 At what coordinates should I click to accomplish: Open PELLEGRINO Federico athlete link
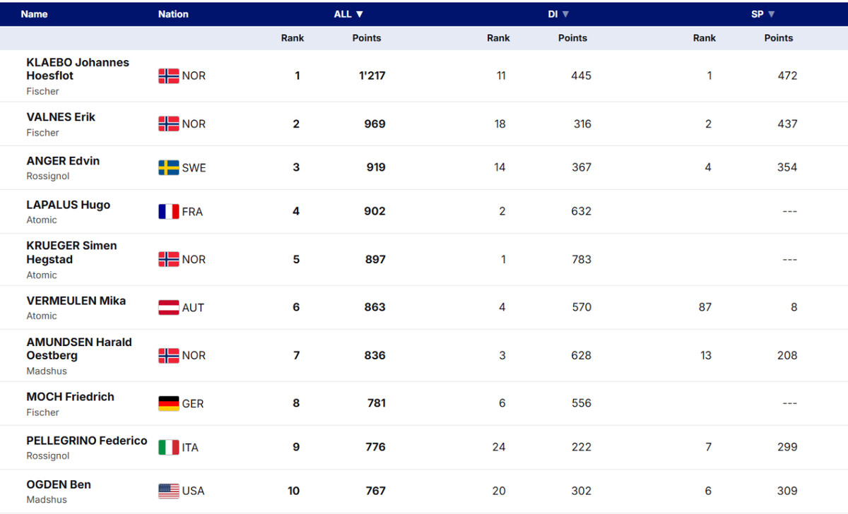click(87, 441)
